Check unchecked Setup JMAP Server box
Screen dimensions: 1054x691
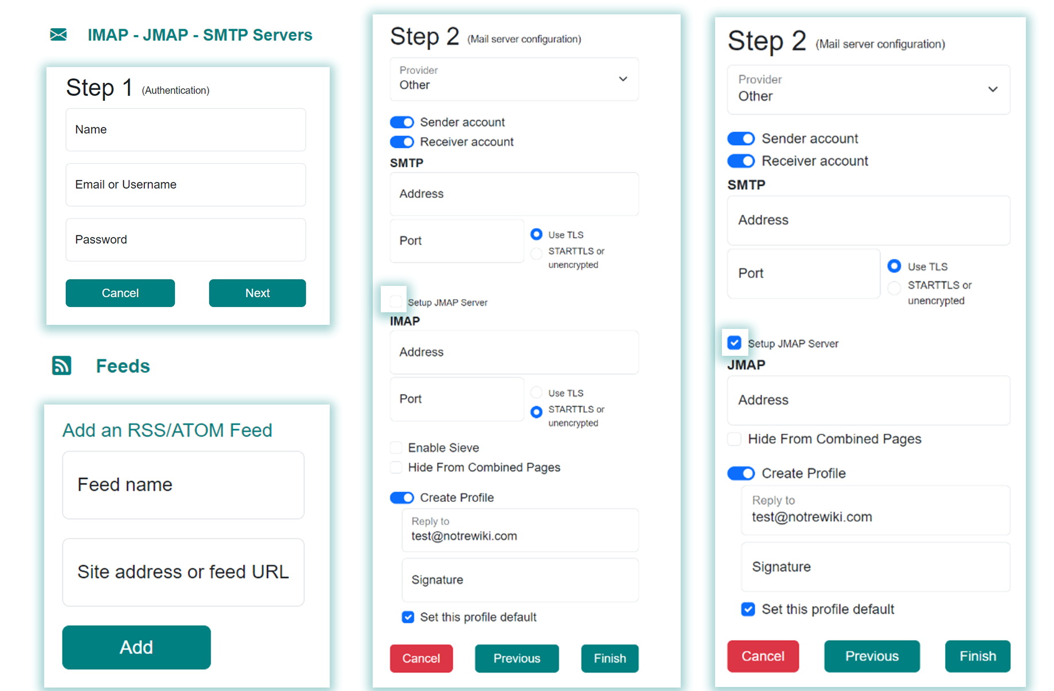pyautogui.click(x=396, y=301)
